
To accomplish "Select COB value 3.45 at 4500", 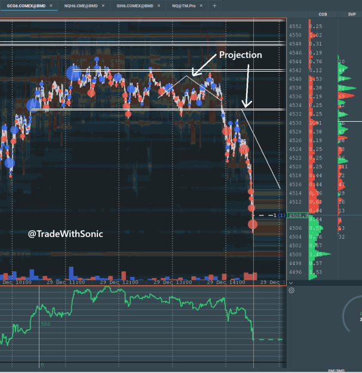I will pos(316,254).
